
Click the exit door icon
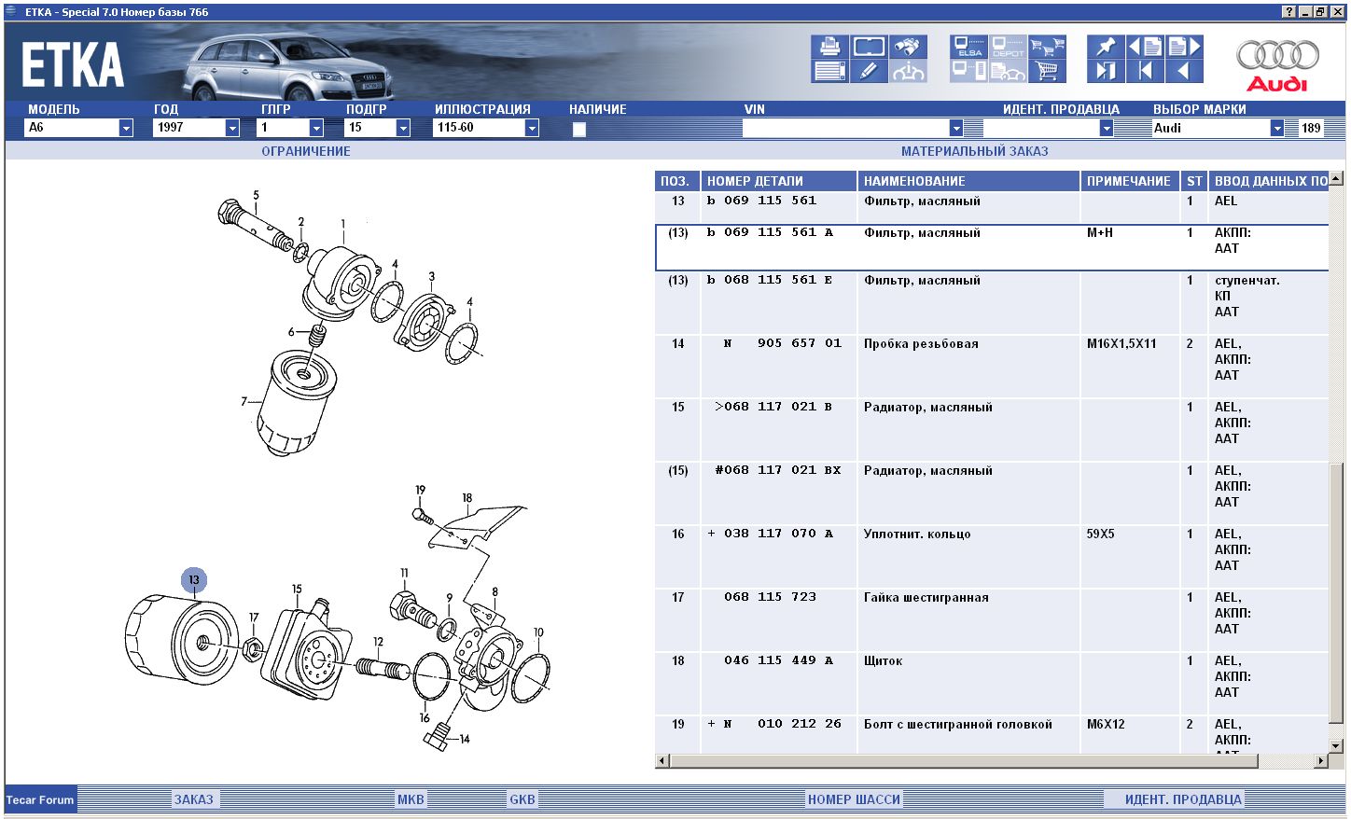click(1106, 71)
